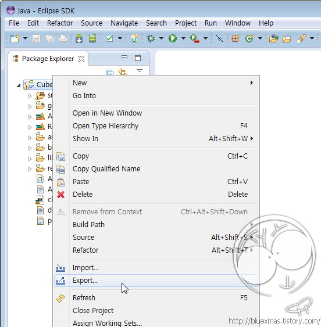Click the New Java Package icon
The height and width of the screenshot is (327, 321).
click(236, 38)
